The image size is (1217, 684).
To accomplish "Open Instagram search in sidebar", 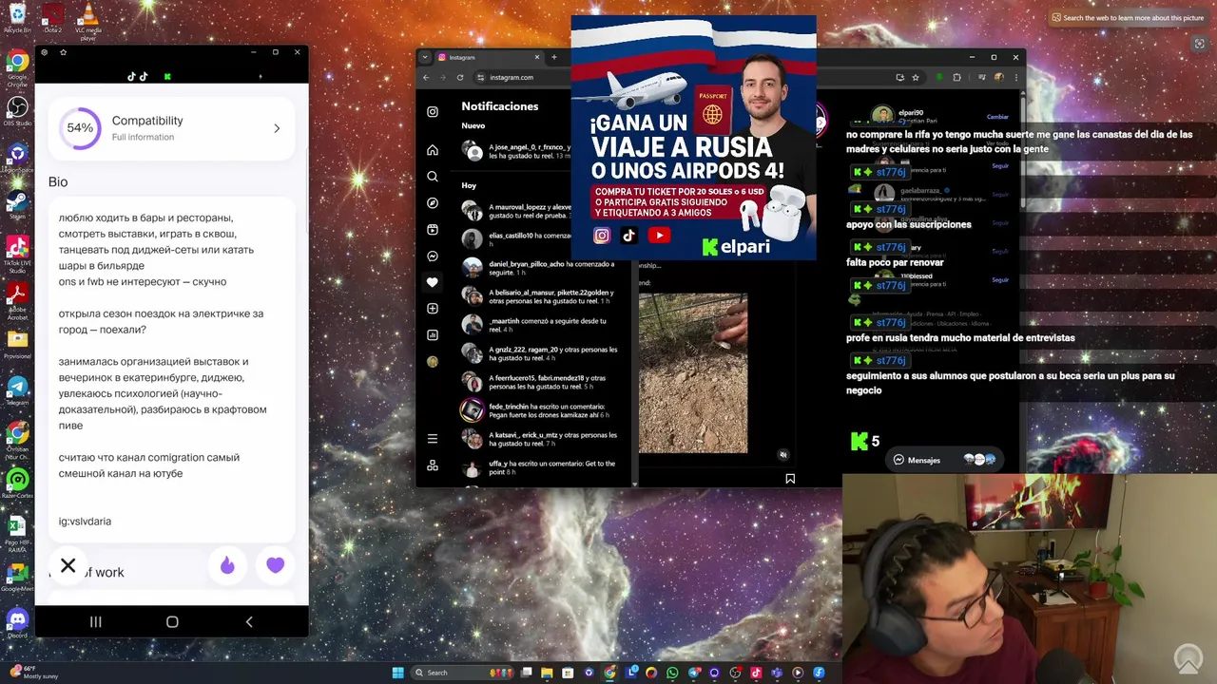I will (433, 177).
